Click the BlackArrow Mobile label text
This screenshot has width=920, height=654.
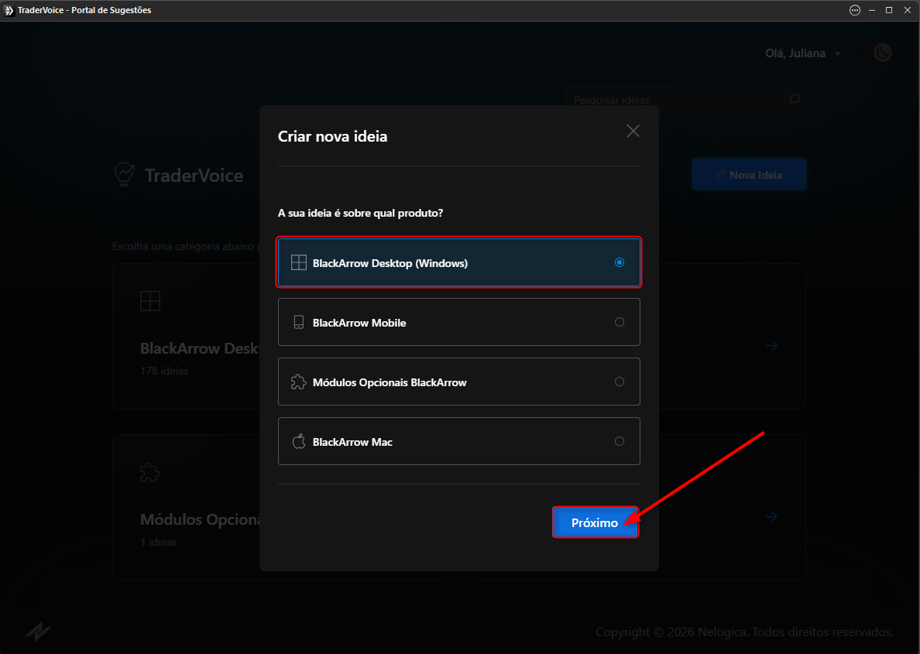pos(359,323)
